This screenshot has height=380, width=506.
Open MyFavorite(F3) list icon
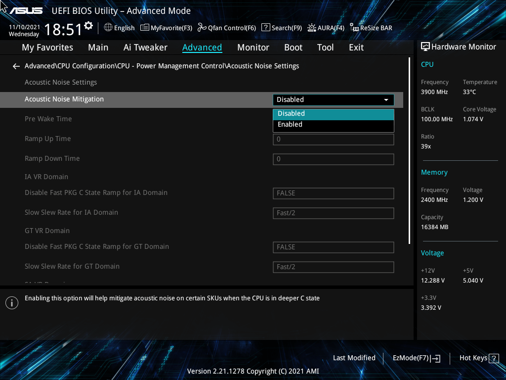tap(145, 28)
